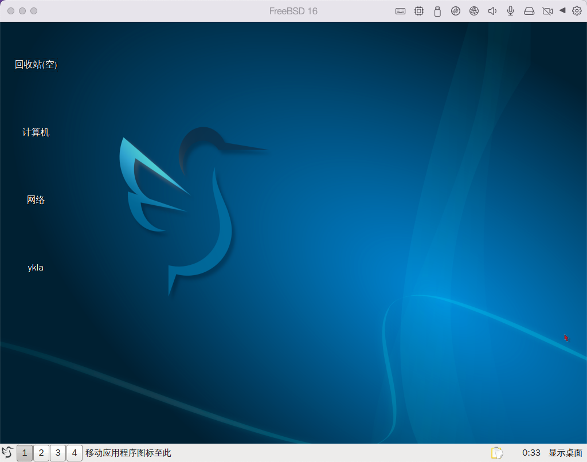Switch to virtual desktop 2
Image resolution: width=587 pixels, height=462 pixels.
point(41,453)
